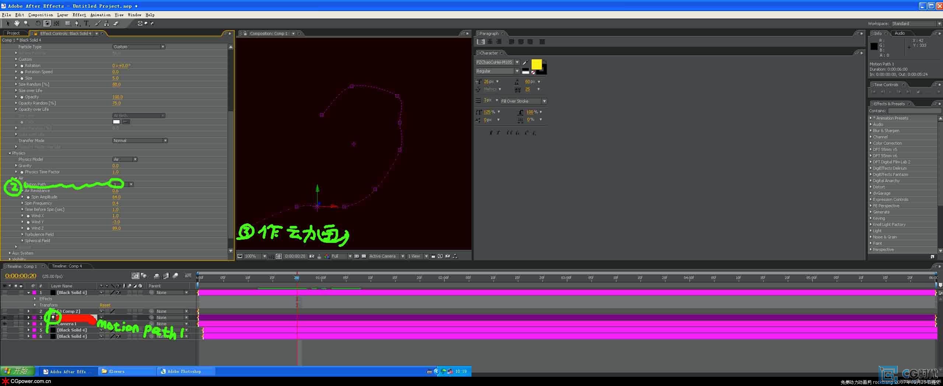Image resolution: width=943 pixels, height=386 pixels.
Task: Open Transfer Mode dropdown showing Normal
Action: (140, 141)
